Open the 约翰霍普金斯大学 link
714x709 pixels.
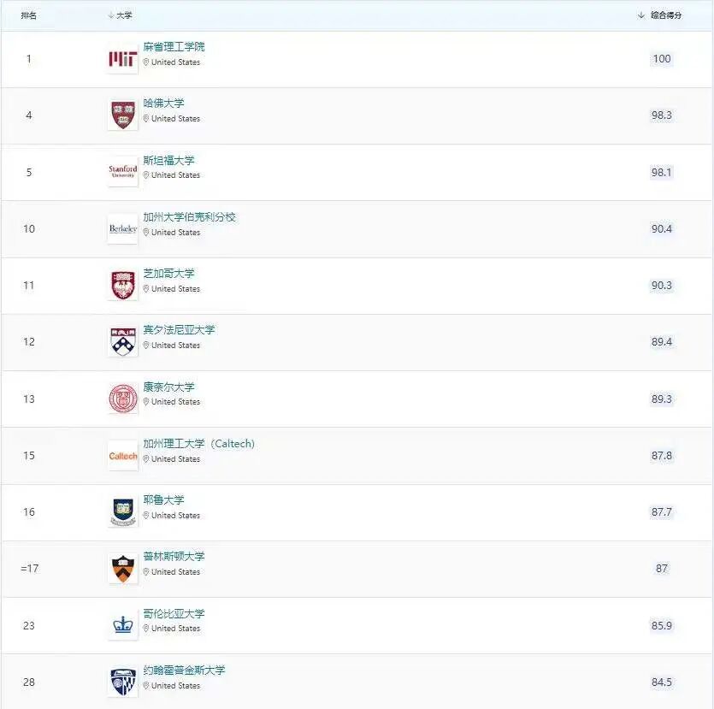[184, 670]
